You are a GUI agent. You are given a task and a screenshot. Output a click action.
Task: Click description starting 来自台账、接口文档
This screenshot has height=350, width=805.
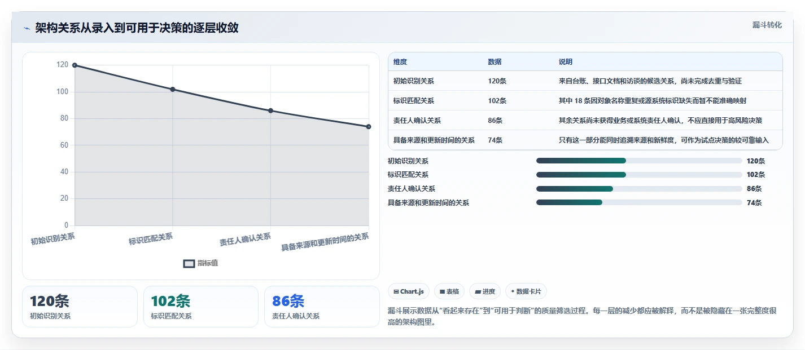[x=650, y=81]
